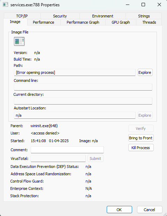View the Threads tab

tap(149, 22)
